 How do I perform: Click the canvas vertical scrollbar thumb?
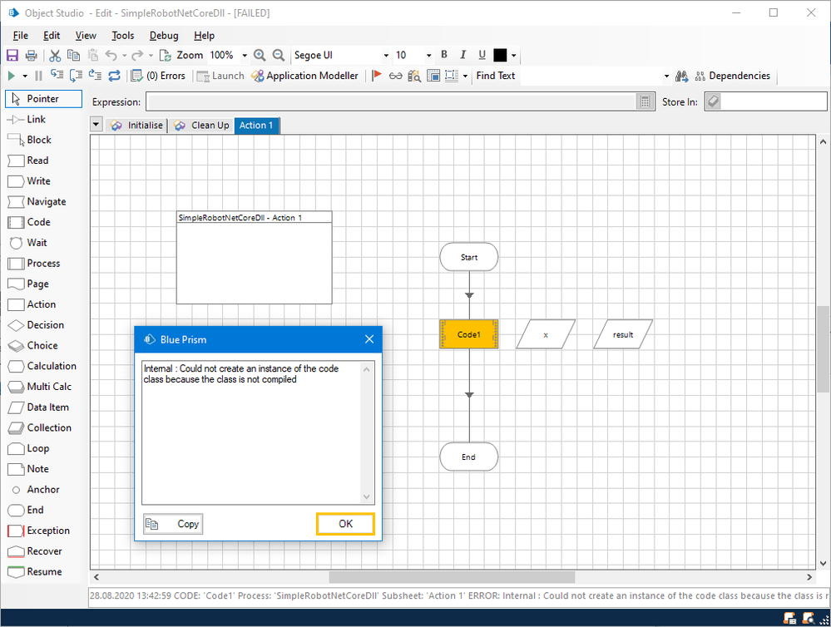pos(823,348)
